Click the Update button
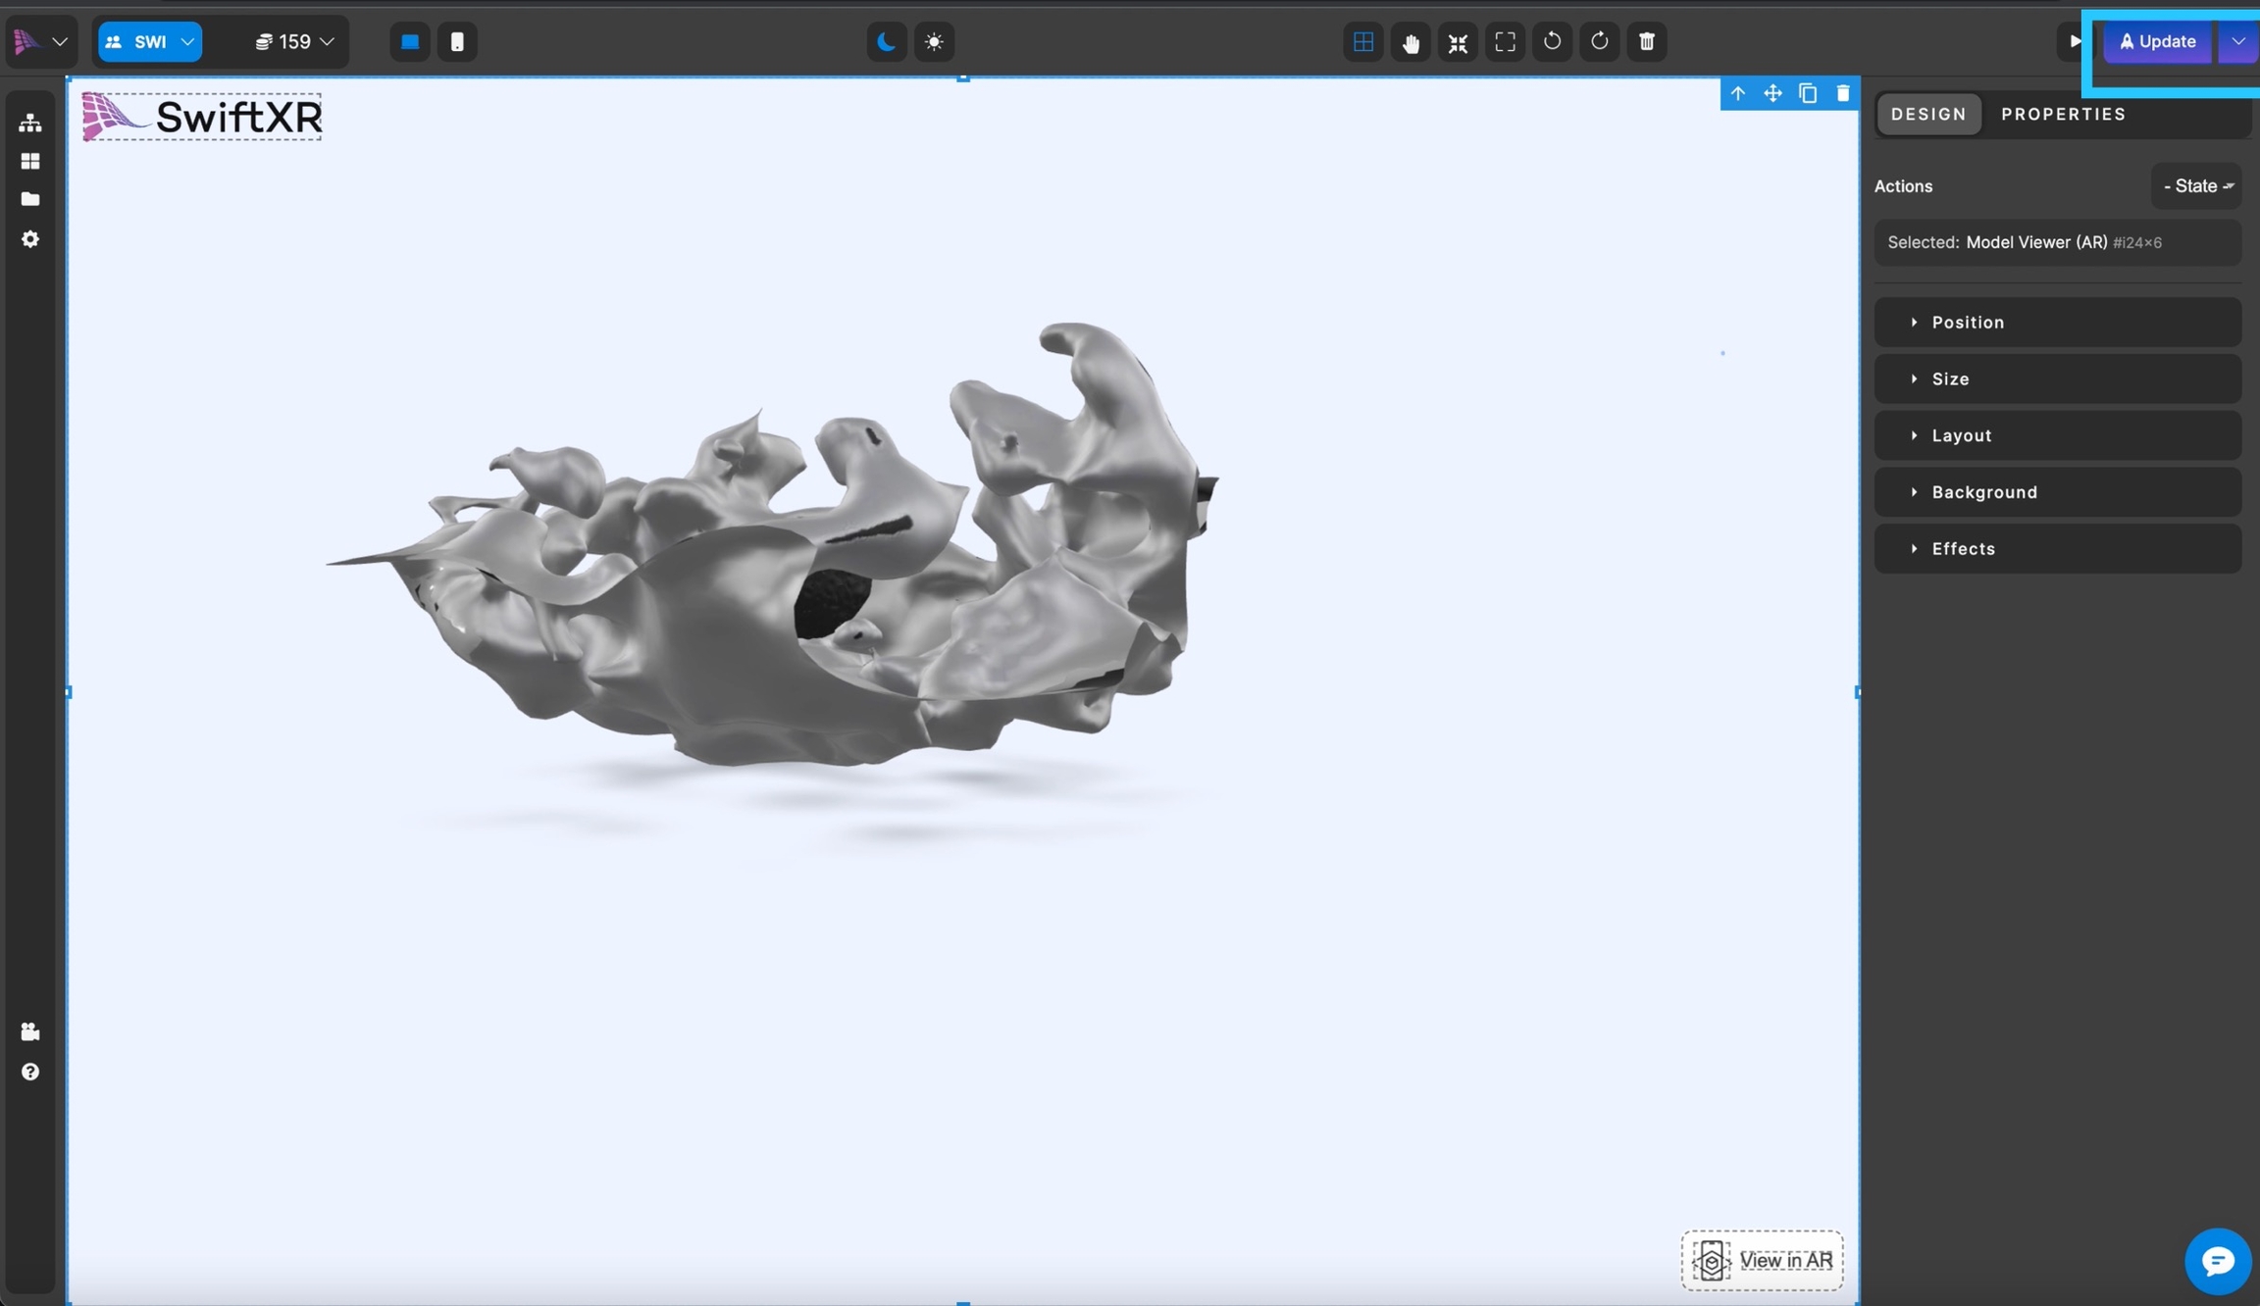Screen dimensions: 2260x1306 pyautogui.click(x=2157, y=42)
